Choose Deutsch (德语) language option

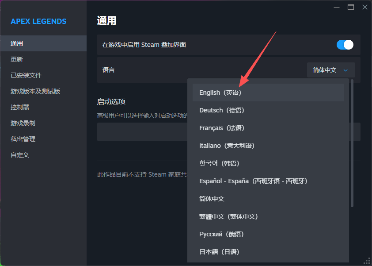point(268,110)
